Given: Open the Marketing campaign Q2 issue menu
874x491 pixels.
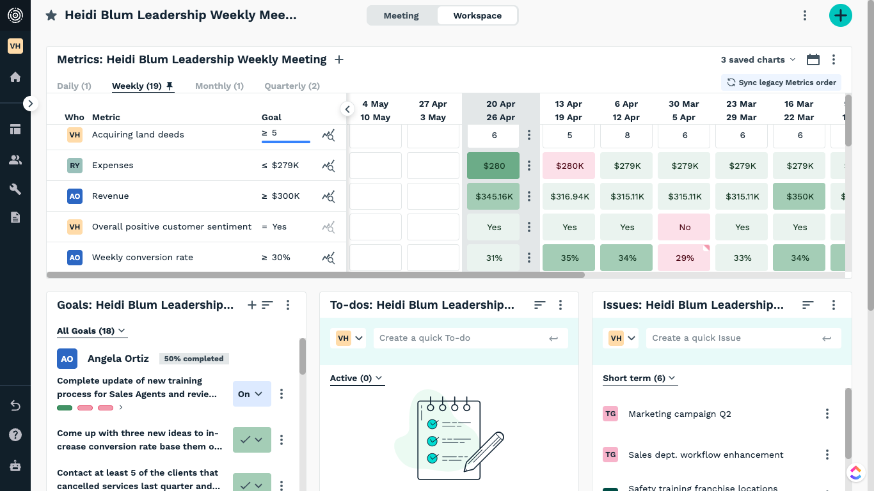Looking at the screenshot, I should tap(827, 414).
